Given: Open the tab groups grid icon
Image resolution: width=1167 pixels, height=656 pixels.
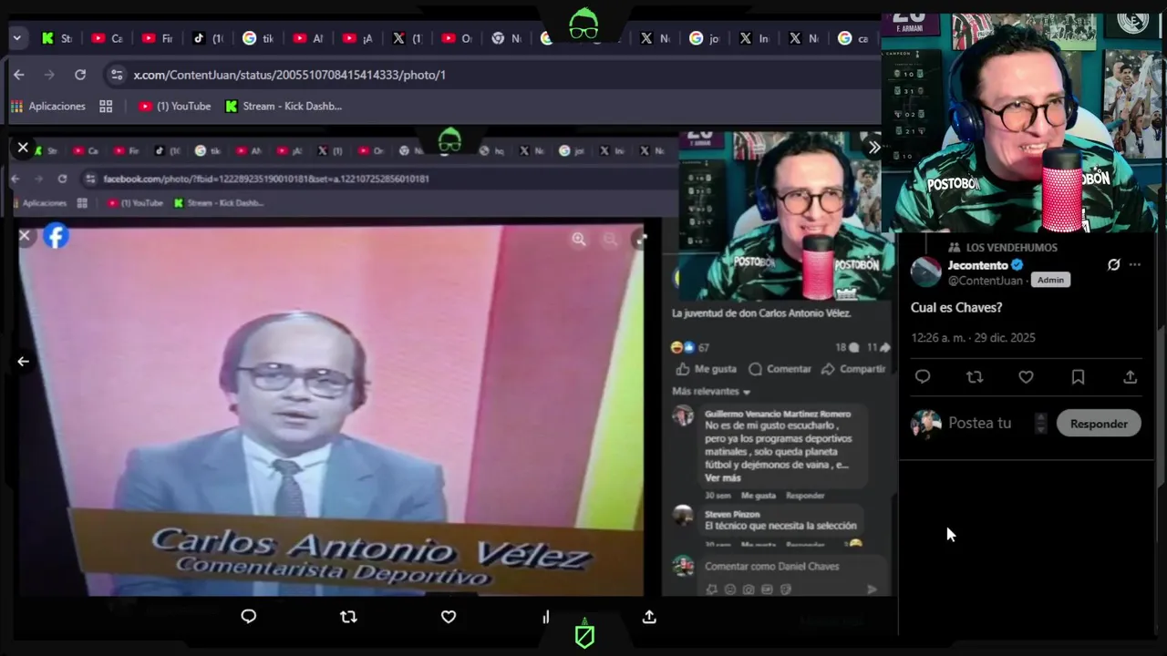Looking at the screenshot, I should tap(106, 107).
